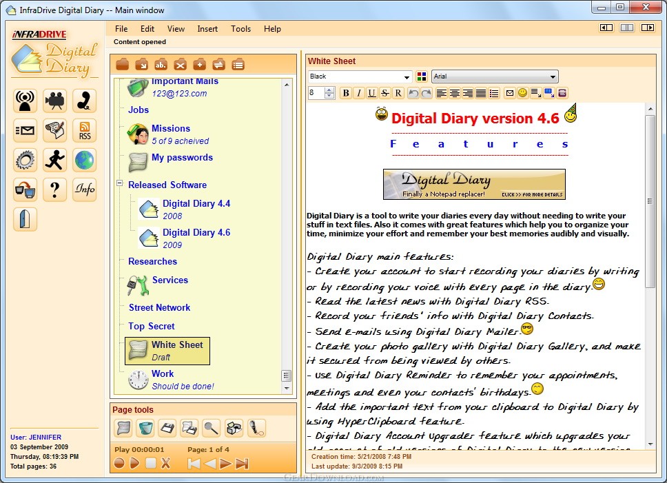This screenshot has width=667, height=483.
Task: Align text left
Action: (442, 93)
